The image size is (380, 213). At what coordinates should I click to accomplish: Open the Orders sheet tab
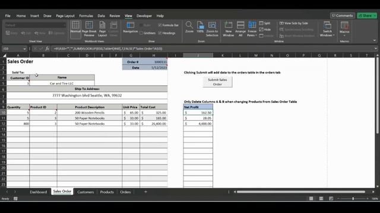pos(125,192)
